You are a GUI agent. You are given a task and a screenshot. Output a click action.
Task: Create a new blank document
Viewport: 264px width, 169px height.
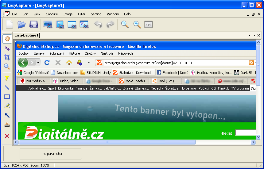click(10, 24)
